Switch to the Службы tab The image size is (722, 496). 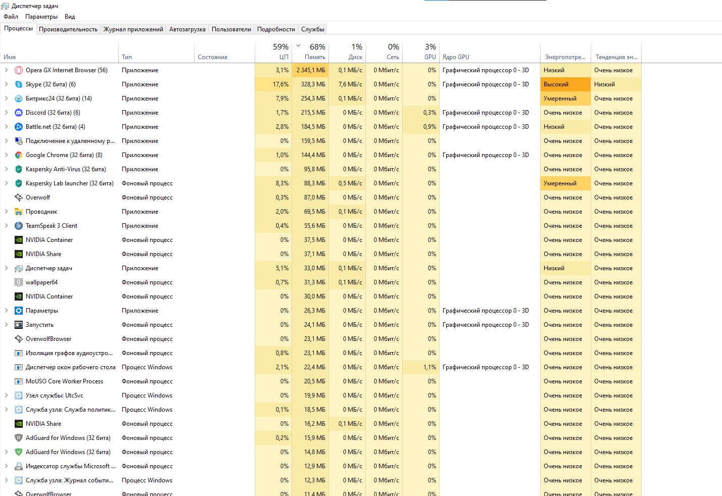(313, 29)
